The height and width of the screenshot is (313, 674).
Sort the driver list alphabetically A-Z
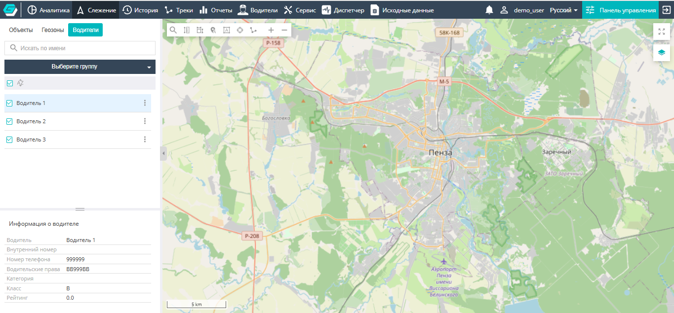coord(20,83)
